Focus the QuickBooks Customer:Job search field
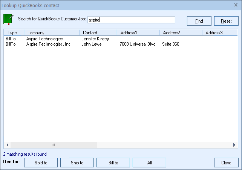 (x=131, y=20)
